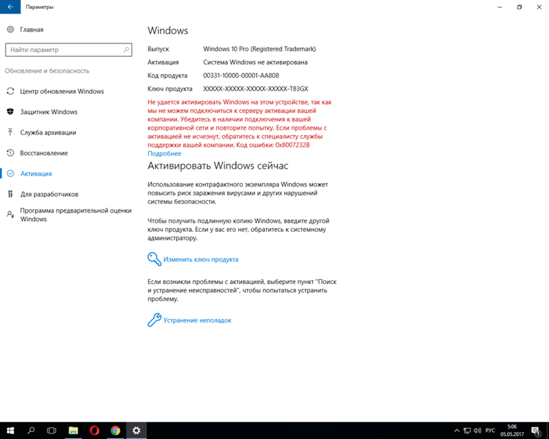This screenshot has height=439, width=549.
Task: Click the Центр обновления Windows refresh icon
Action: click(x=10, y=91)
